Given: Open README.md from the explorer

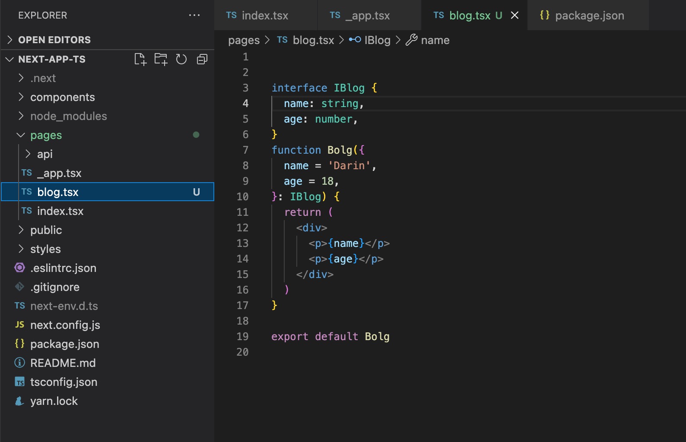Looking at the screenshot, I should 108,363.
